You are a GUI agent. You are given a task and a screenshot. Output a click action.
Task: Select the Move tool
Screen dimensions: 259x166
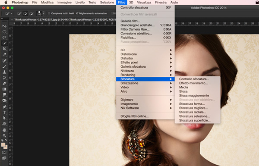(x=4, y=26)
